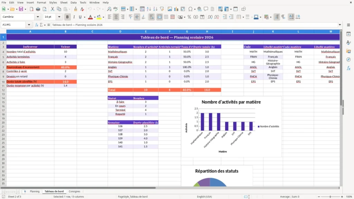Screen dimensions: 354x199
Task: Insert a special character (Omega)
Action: (190, 9)
